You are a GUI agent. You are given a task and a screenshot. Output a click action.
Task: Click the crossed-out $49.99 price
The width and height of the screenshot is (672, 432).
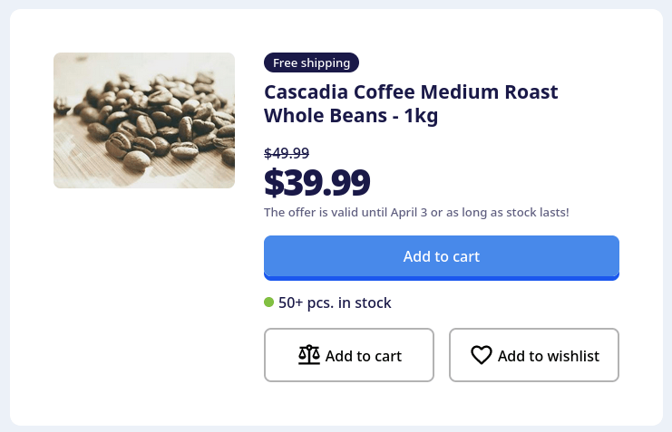tap(287, 153)
